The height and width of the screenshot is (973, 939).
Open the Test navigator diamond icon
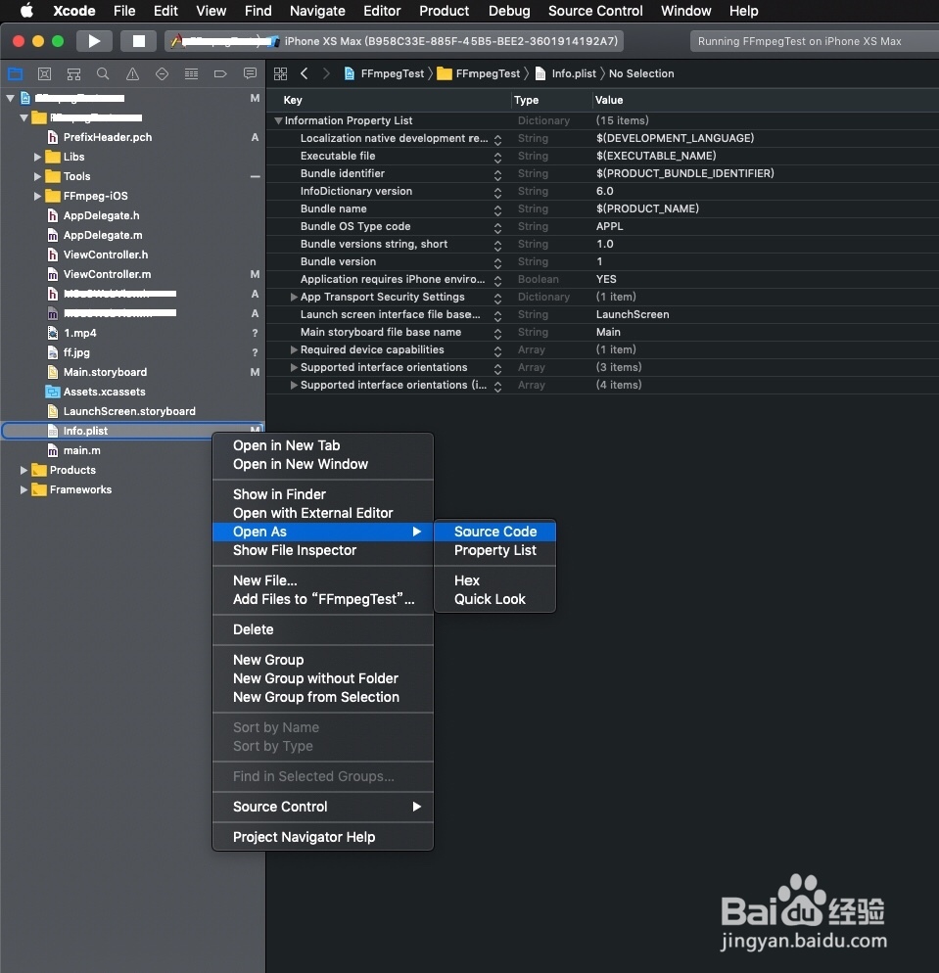[x=162, y=73]
